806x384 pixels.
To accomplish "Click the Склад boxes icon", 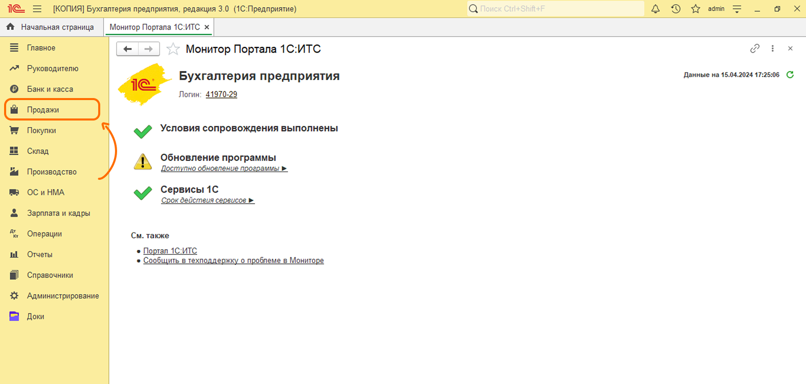I will coord(14,151).
